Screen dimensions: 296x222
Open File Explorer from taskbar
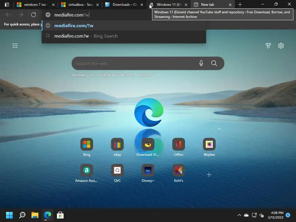pos(35,215)
